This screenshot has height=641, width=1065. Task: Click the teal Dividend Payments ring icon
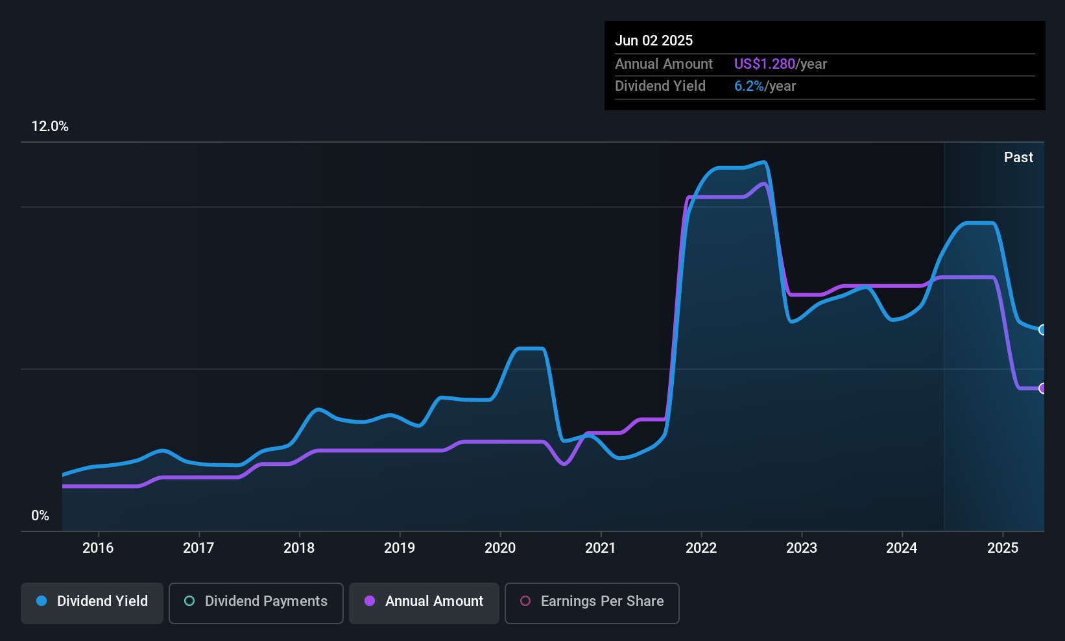[189, 601]
